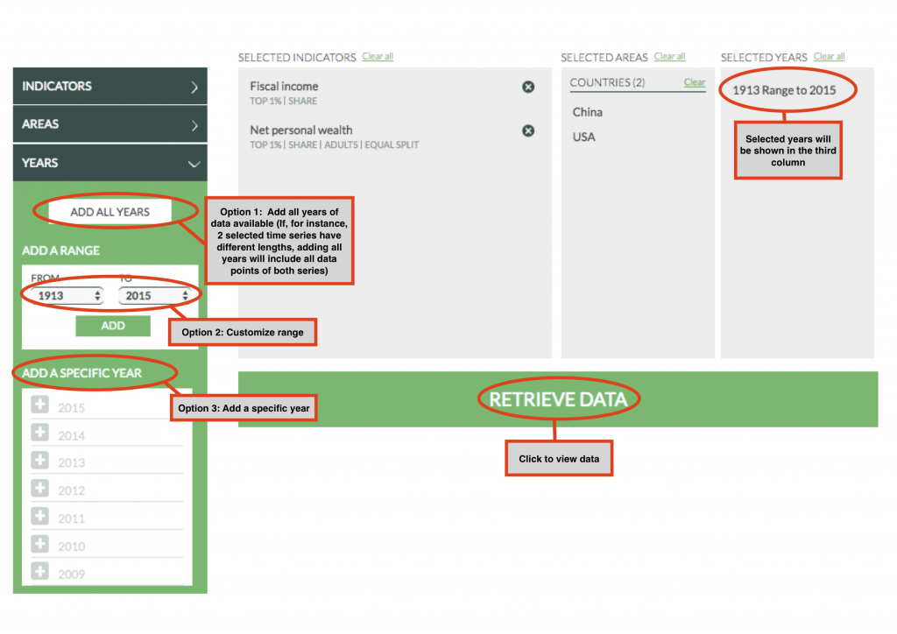This screenshot has height=634, width=897.
Task: Click the Add All Years button
Action: 109,212
